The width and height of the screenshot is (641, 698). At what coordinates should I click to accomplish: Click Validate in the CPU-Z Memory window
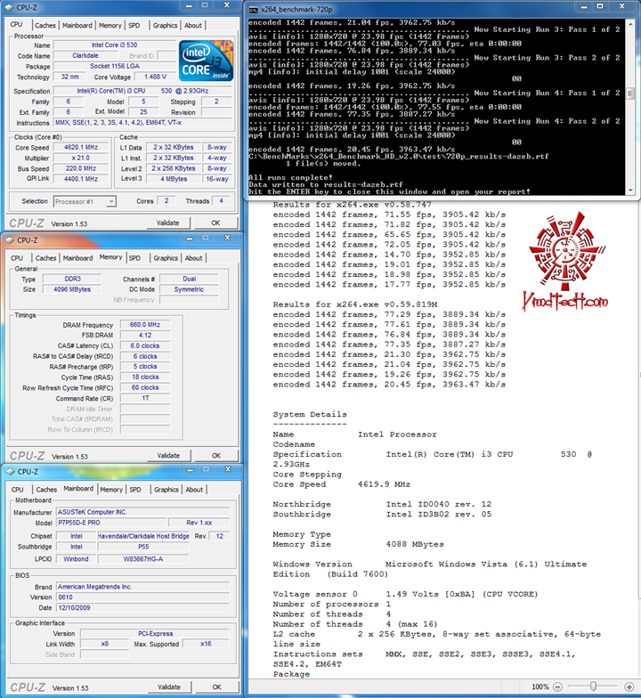[x=168, y=456]
